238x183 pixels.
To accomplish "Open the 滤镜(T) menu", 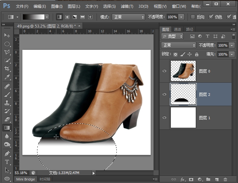I will coord(127,6).
